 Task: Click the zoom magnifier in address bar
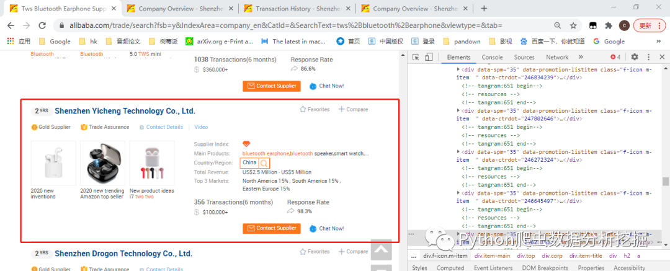[x=558, y=25]
